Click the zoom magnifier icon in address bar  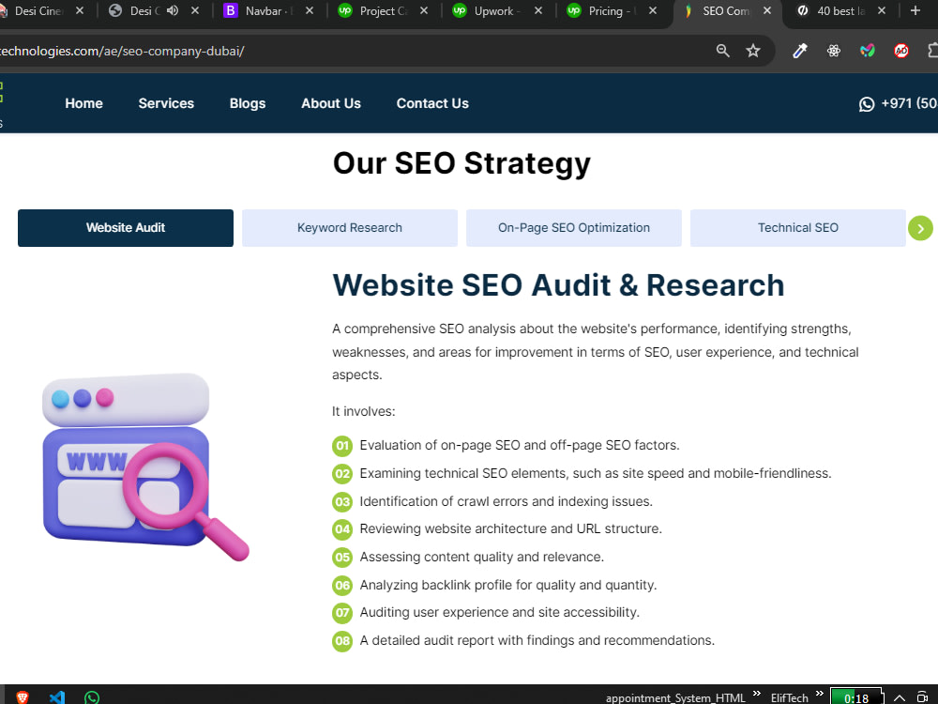click(722, 51)
